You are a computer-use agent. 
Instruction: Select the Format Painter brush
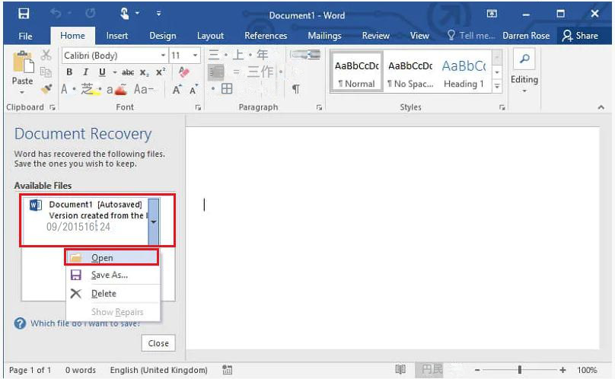46,90
